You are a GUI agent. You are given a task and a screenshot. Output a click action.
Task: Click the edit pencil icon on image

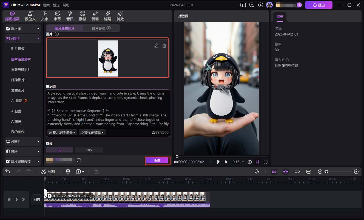coord(156,46)
